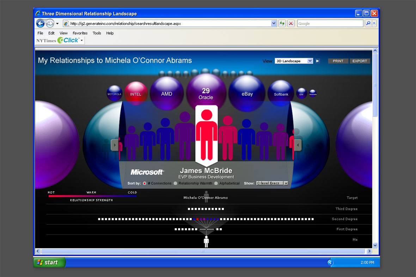Click the 2:00 PM taskbar clock
The width and height of the screenshot is (416, 277).
(367, 263)
